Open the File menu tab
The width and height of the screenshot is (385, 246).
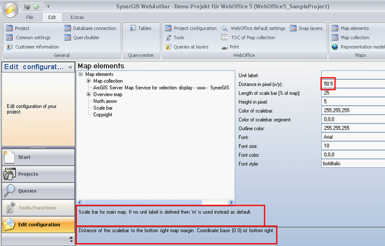coord(29,17)
